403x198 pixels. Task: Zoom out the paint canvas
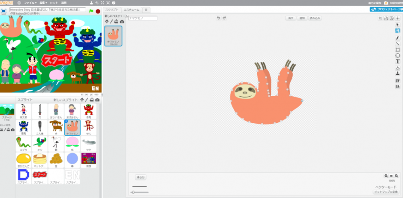(386, 176)
